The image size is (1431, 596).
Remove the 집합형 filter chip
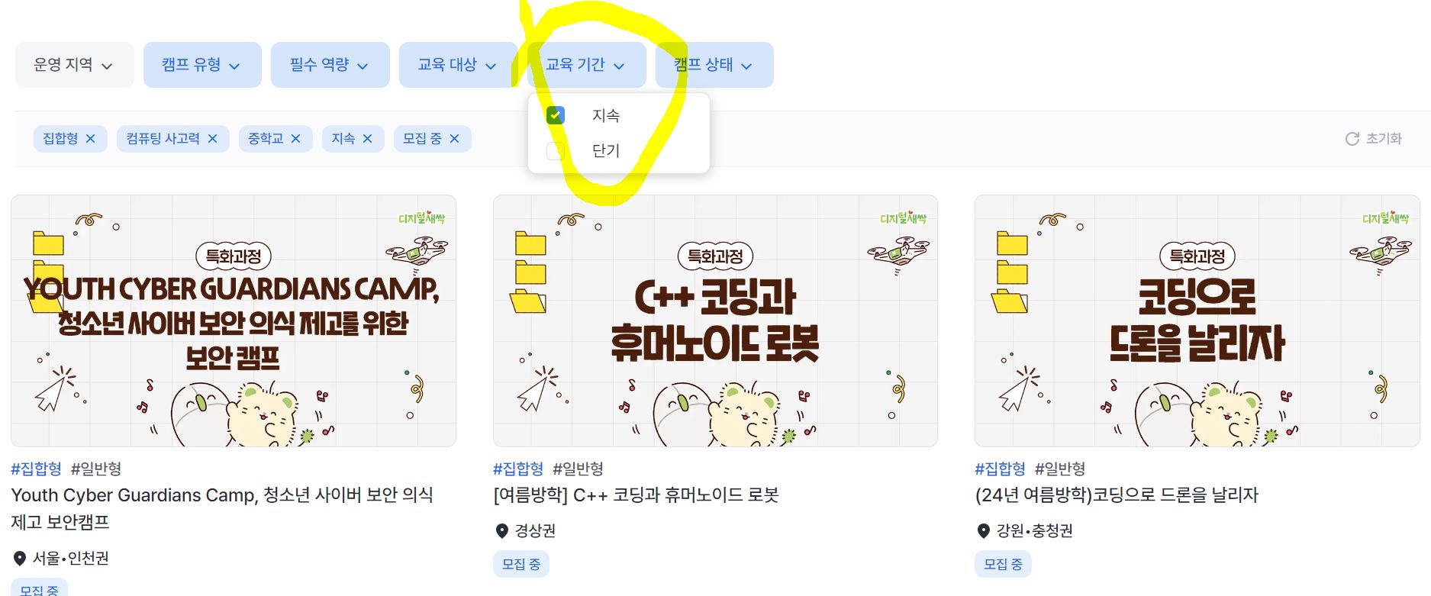[90, 139]
